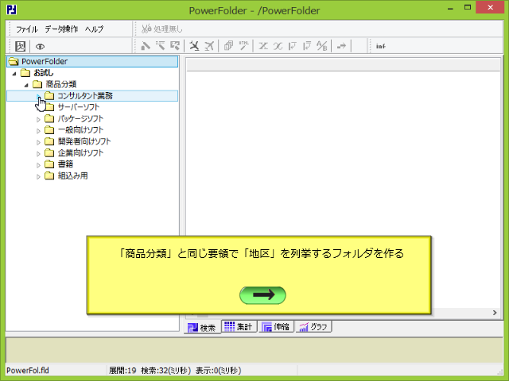
Task: Click the 図 icon in the toolbar
Action: pyautogui.click(x=20, y=46)
